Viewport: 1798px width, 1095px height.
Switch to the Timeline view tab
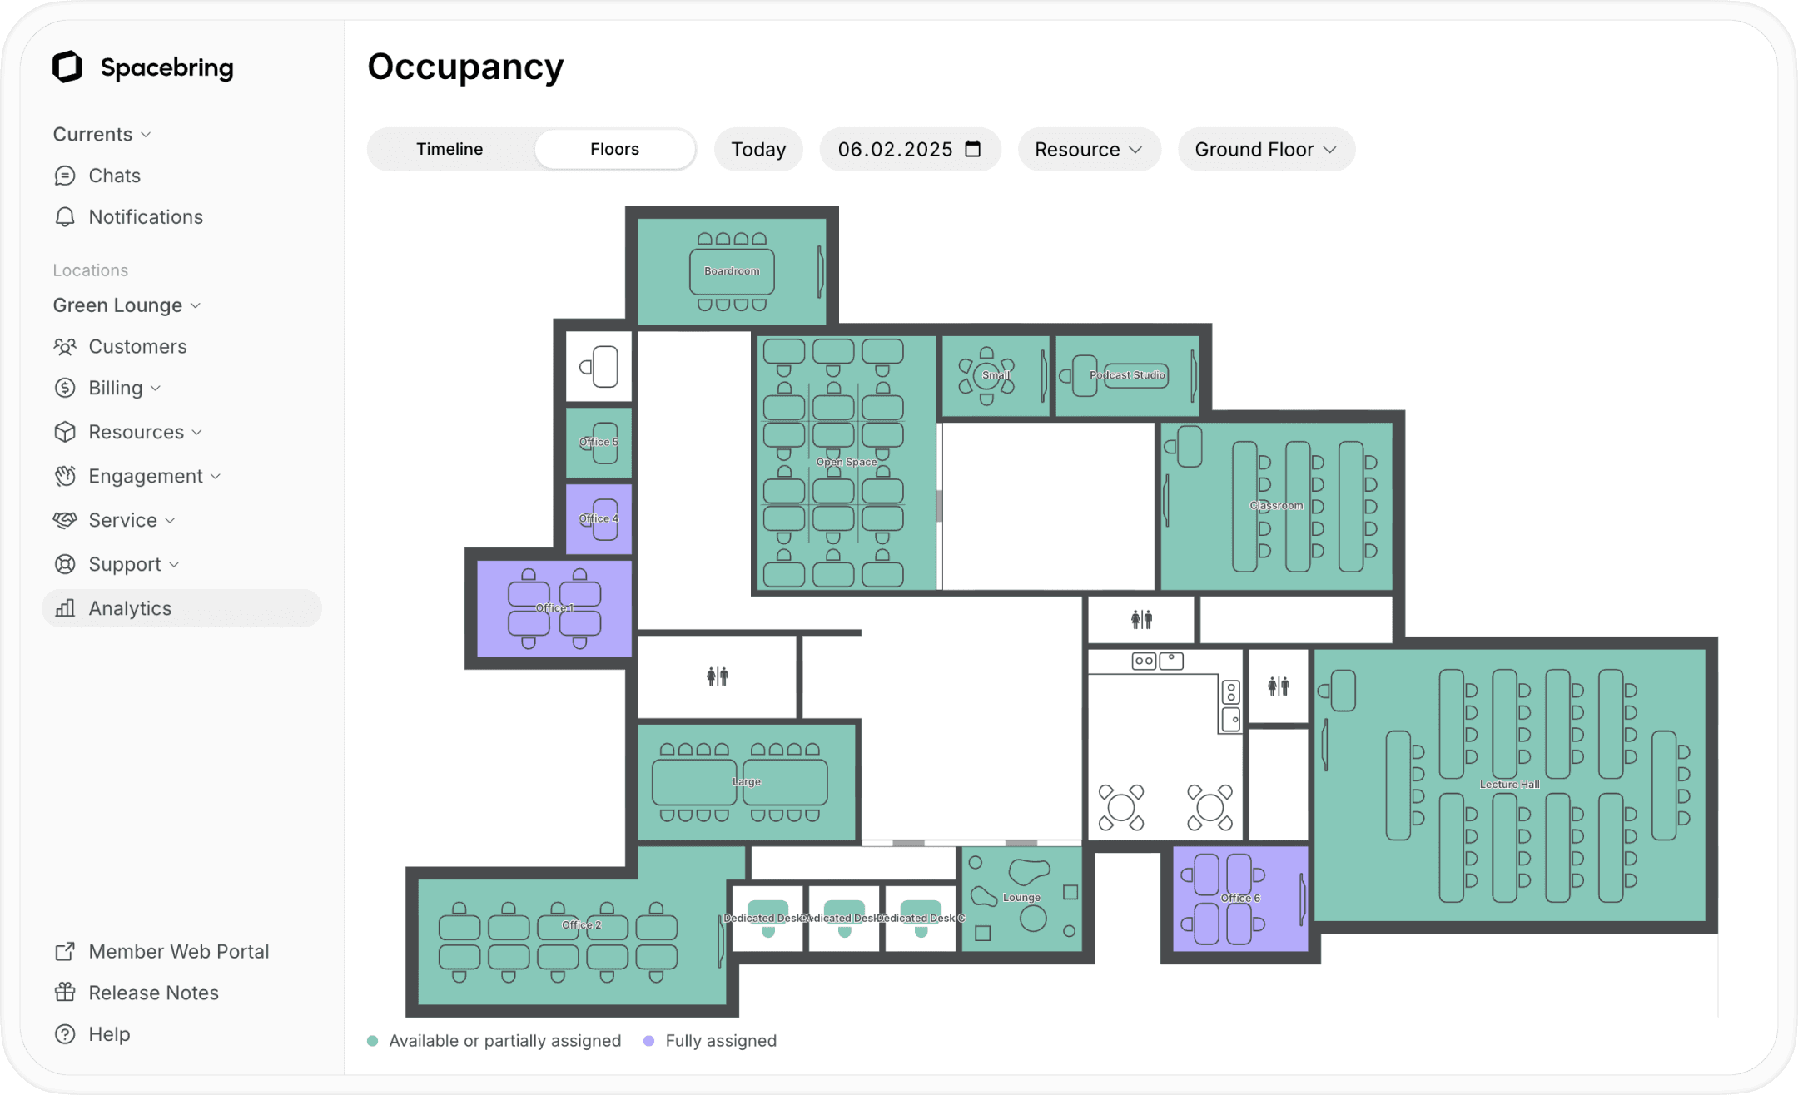(x=449, y=149)
